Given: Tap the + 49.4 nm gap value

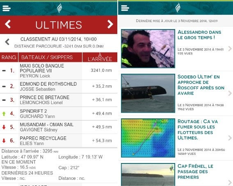Looking at the screenshot, I should pyautogui.click(x=102, y=113).
